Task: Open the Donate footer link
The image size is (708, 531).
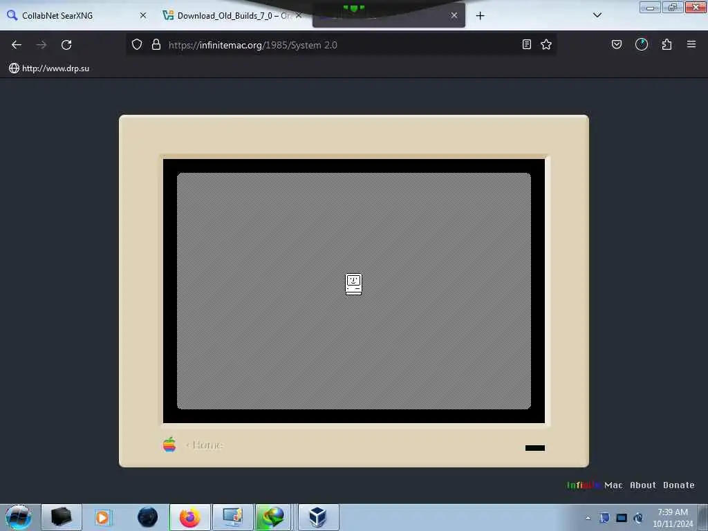Action: pyautogui.click(x=679, y=485)
